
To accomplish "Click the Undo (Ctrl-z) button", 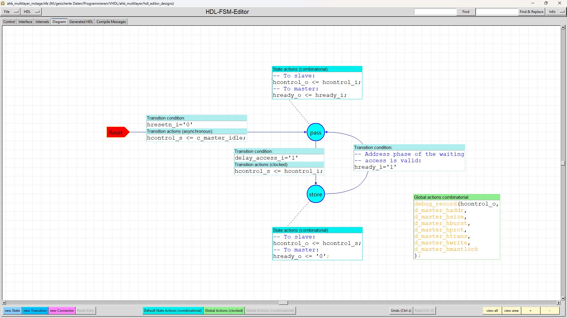I will coord(401,311).
